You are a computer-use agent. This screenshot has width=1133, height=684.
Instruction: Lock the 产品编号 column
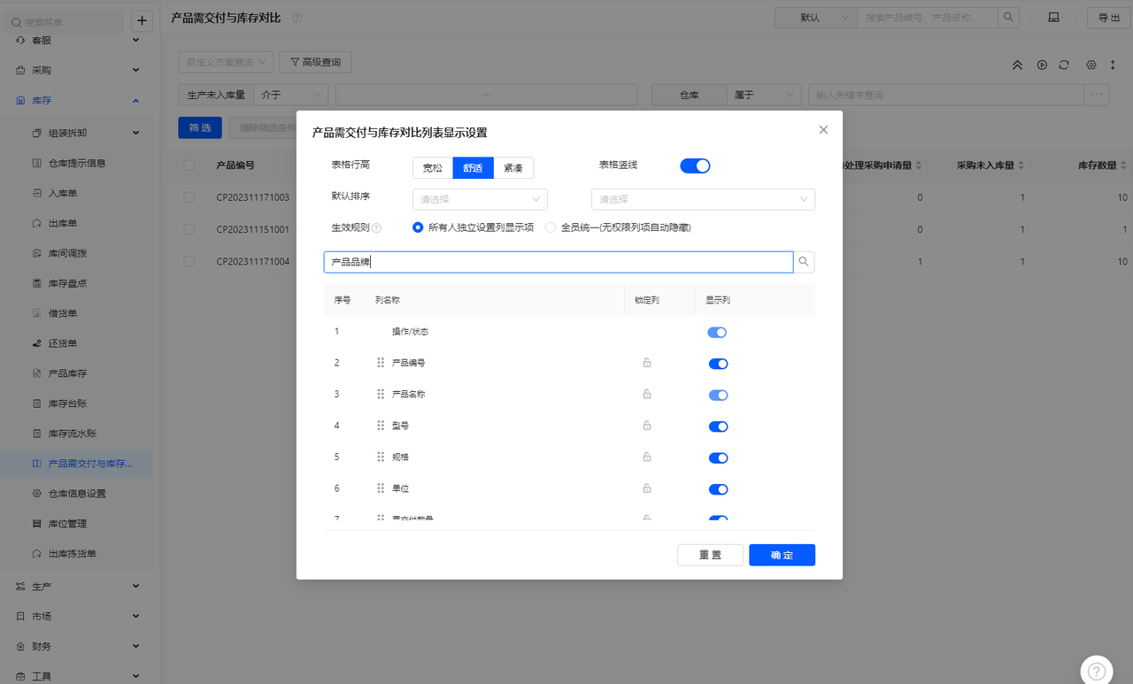647,363
